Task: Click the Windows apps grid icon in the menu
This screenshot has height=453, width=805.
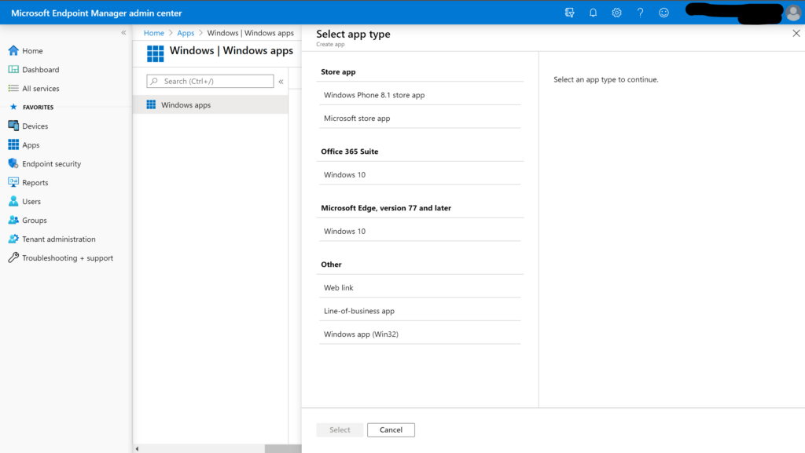Action: point(151,104)
